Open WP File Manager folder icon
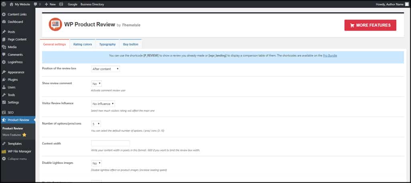This screenshot has width=411, height=183. pos(4,152)
